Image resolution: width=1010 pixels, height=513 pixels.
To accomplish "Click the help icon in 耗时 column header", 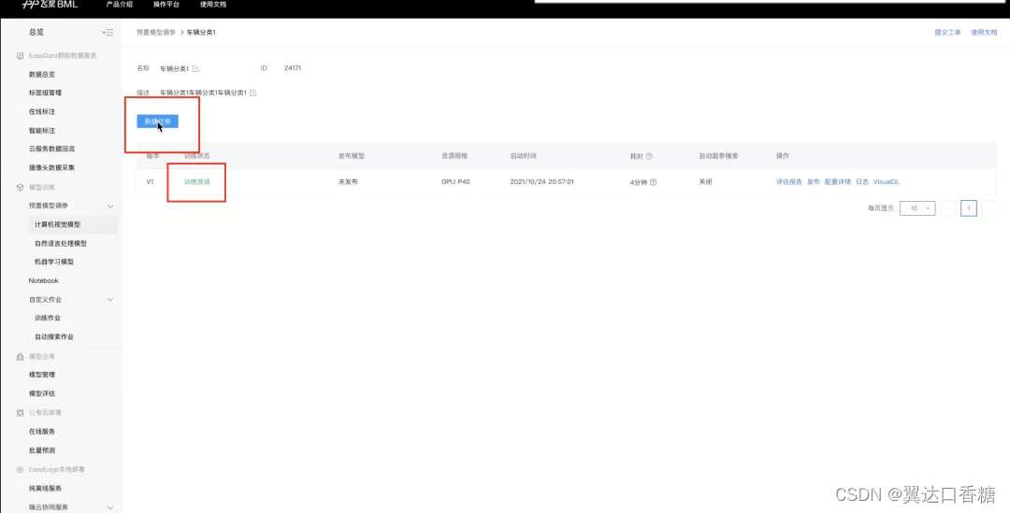I will pos(649,156).
